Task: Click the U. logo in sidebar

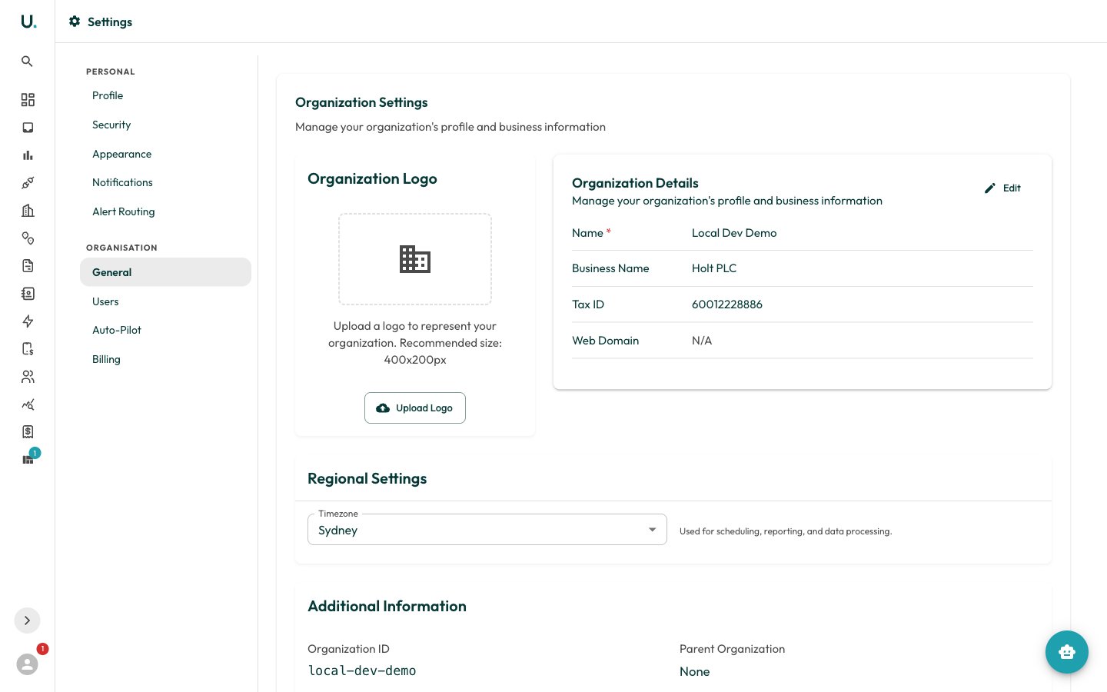Action: (x=28, y=22)
